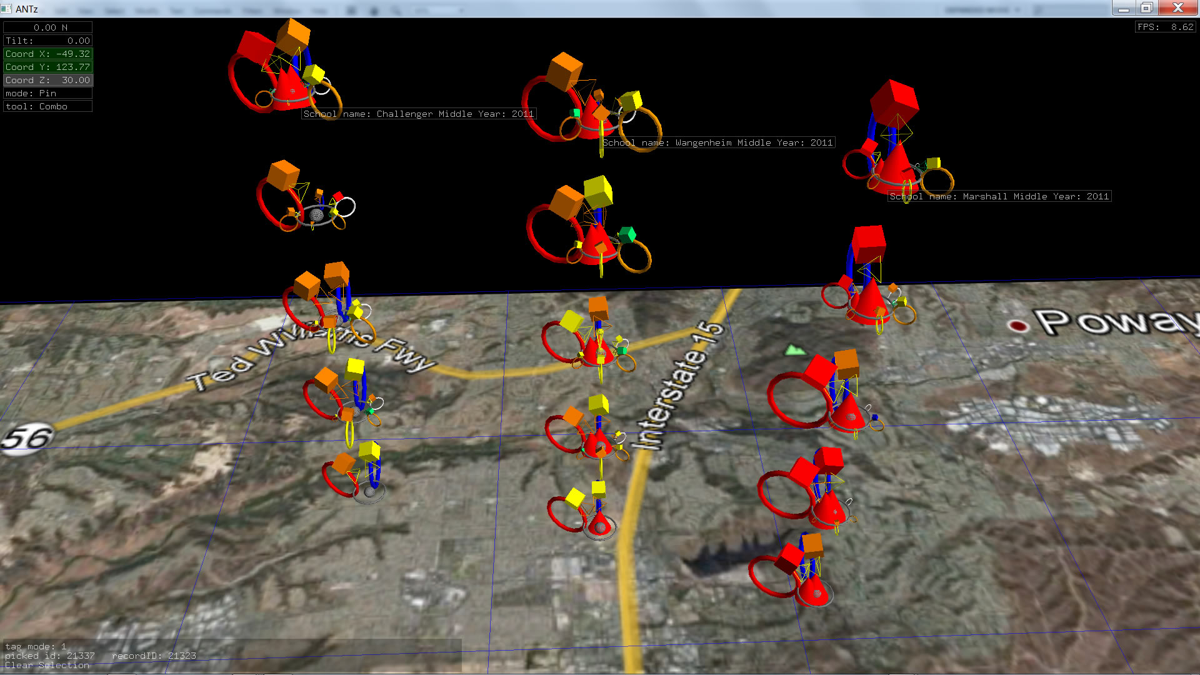Select the Challenger Middle school tag label
1200x675 pixels.
[418, 114]
